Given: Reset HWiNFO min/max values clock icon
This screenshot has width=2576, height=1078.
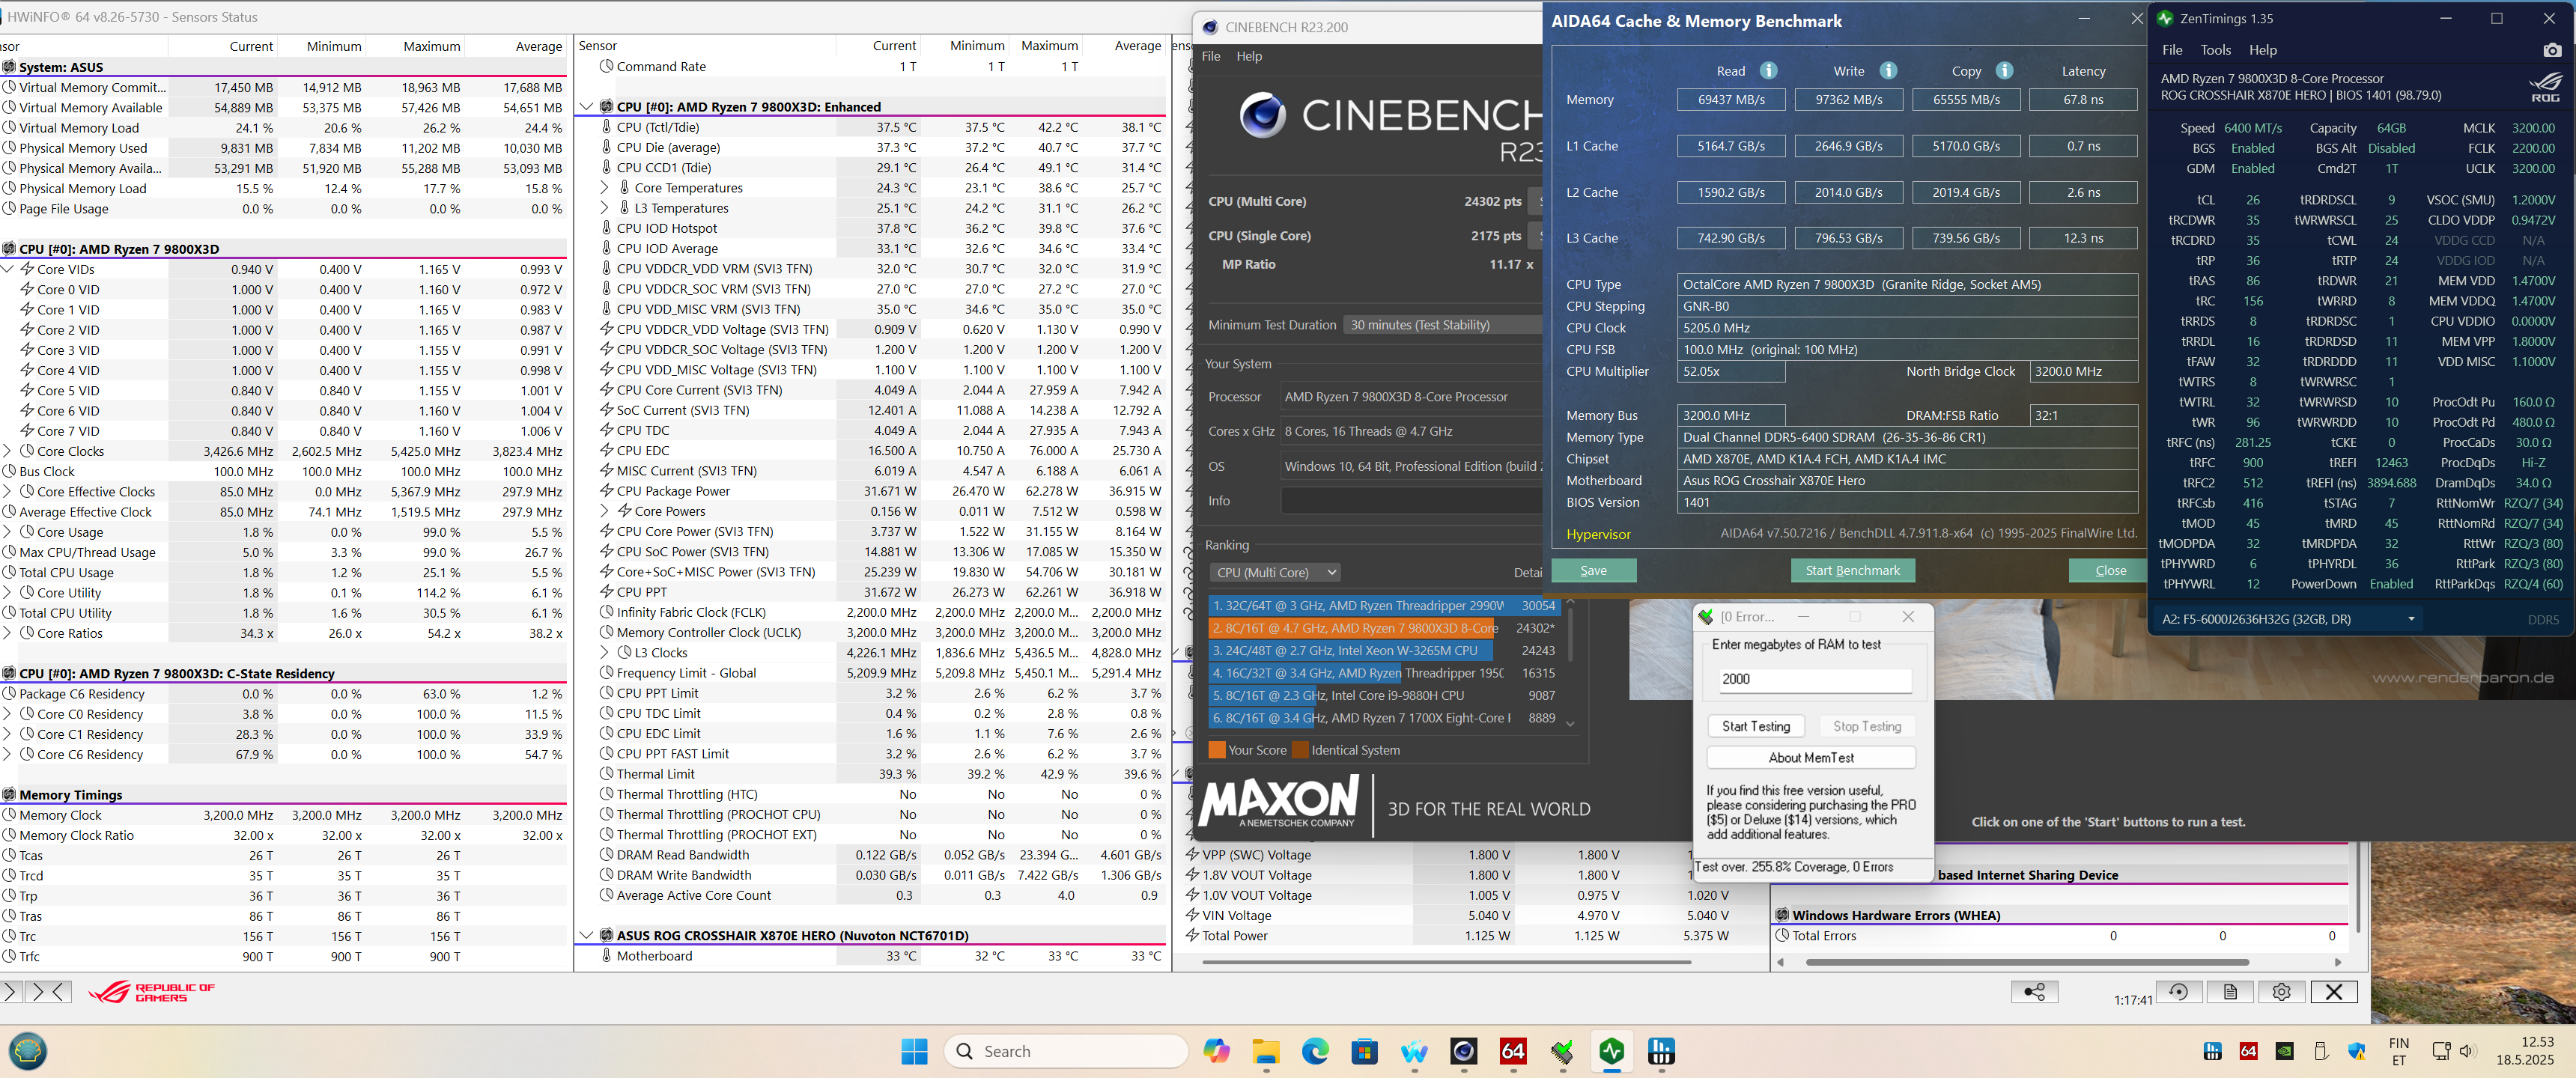Looking at the screenshot, I should click(x=2178, y=991).
